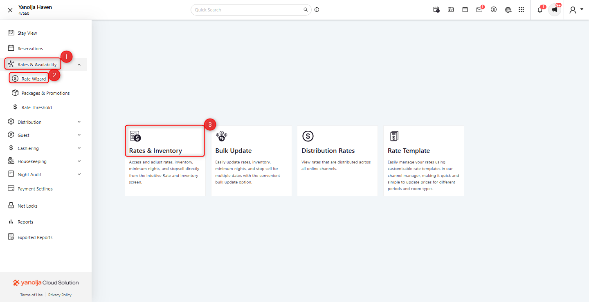
Task: Click the Cashiering dollar icon
Action: [x=11, y=148]
